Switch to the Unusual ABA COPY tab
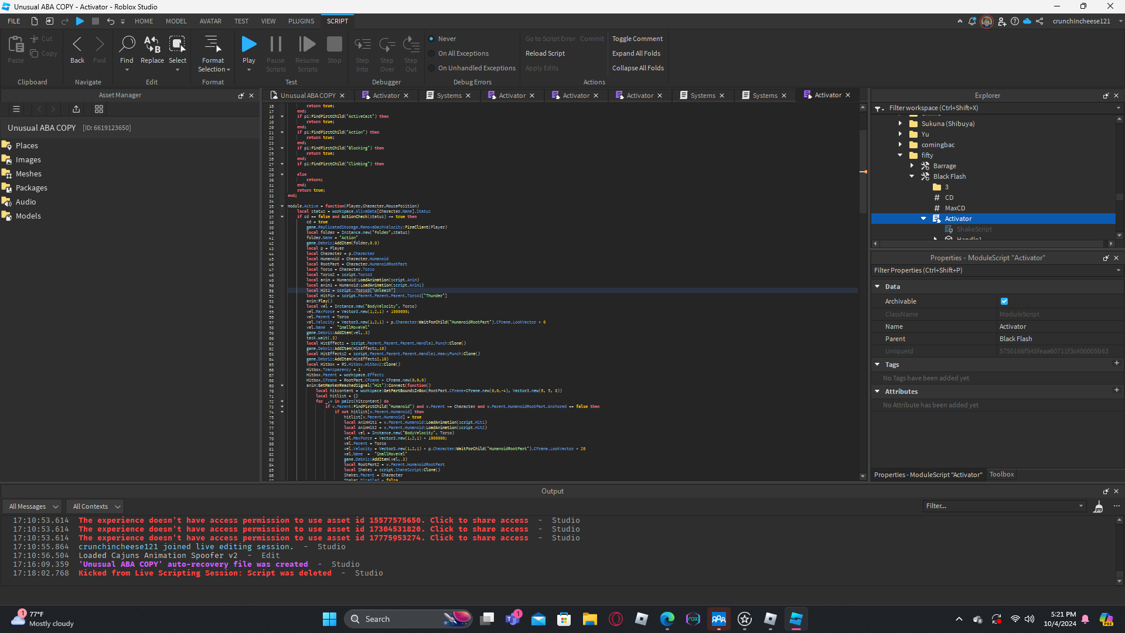The image size is (1125, 633). [x=308, y=96]
